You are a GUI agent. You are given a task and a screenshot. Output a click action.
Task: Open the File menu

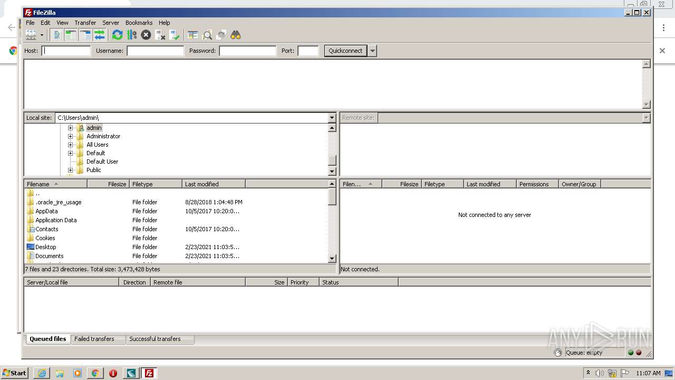pos(30,23)
